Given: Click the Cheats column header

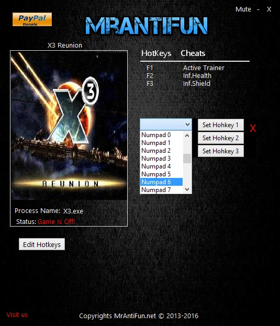Looking at the screenshot, I should 193,53.
